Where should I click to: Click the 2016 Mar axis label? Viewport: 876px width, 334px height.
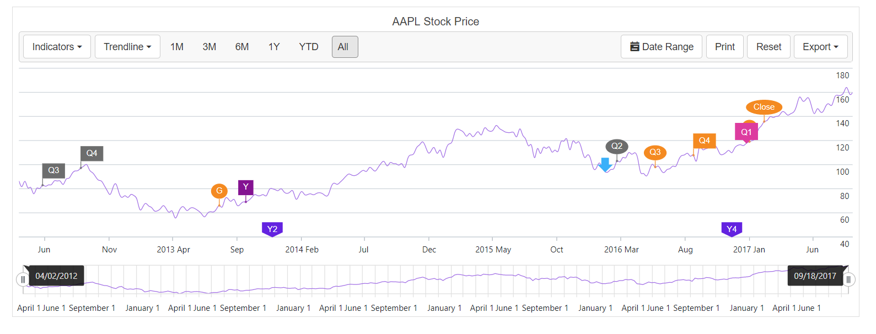tap(621, 250)
